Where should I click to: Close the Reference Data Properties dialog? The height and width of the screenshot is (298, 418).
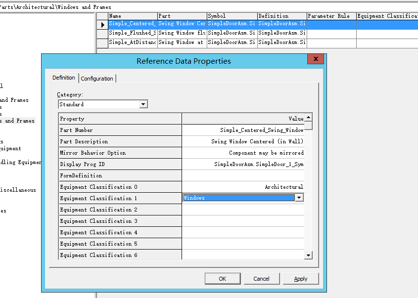point(316,59)
